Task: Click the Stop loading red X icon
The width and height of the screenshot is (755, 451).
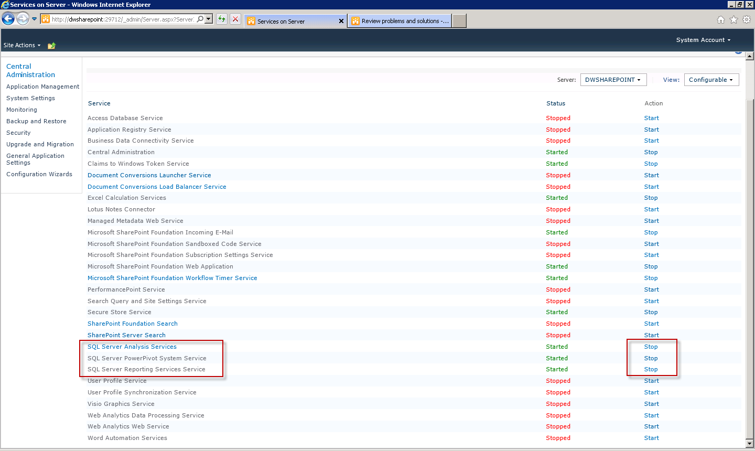Action: click(x=235, y=19)
